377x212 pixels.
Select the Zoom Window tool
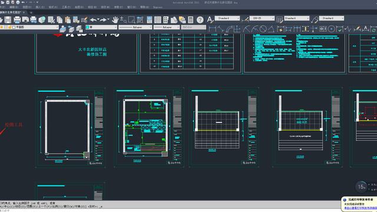click(131, 19)
